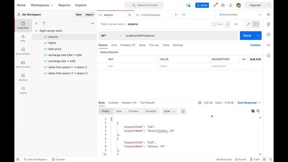Switch to the request Body tab
The image size is (288, 162).
142,45
